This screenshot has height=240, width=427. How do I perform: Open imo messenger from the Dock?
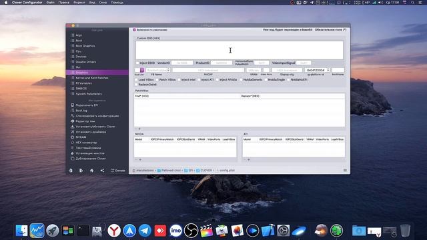[175, 231]
